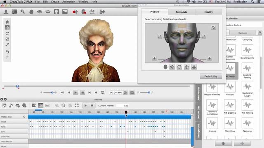Open the Auto Motion toolbar icon
This screenshot has width=264, height=148.
[x=92, y=12]
